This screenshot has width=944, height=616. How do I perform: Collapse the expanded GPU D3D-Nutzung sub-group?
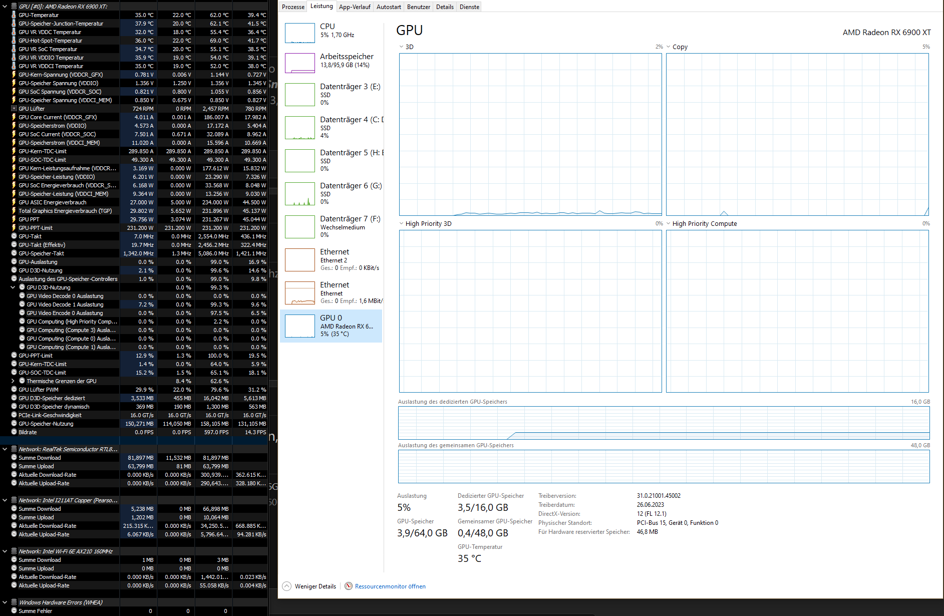coord(13,287)
